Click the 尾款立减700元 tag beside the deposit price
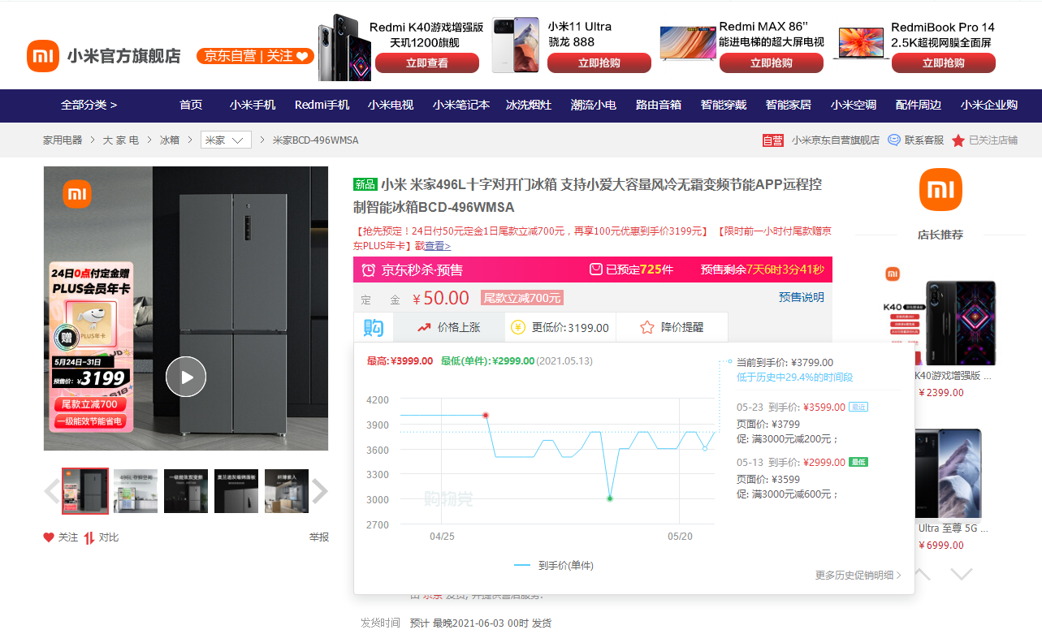The image size is (1042, 634). (522, 298)
